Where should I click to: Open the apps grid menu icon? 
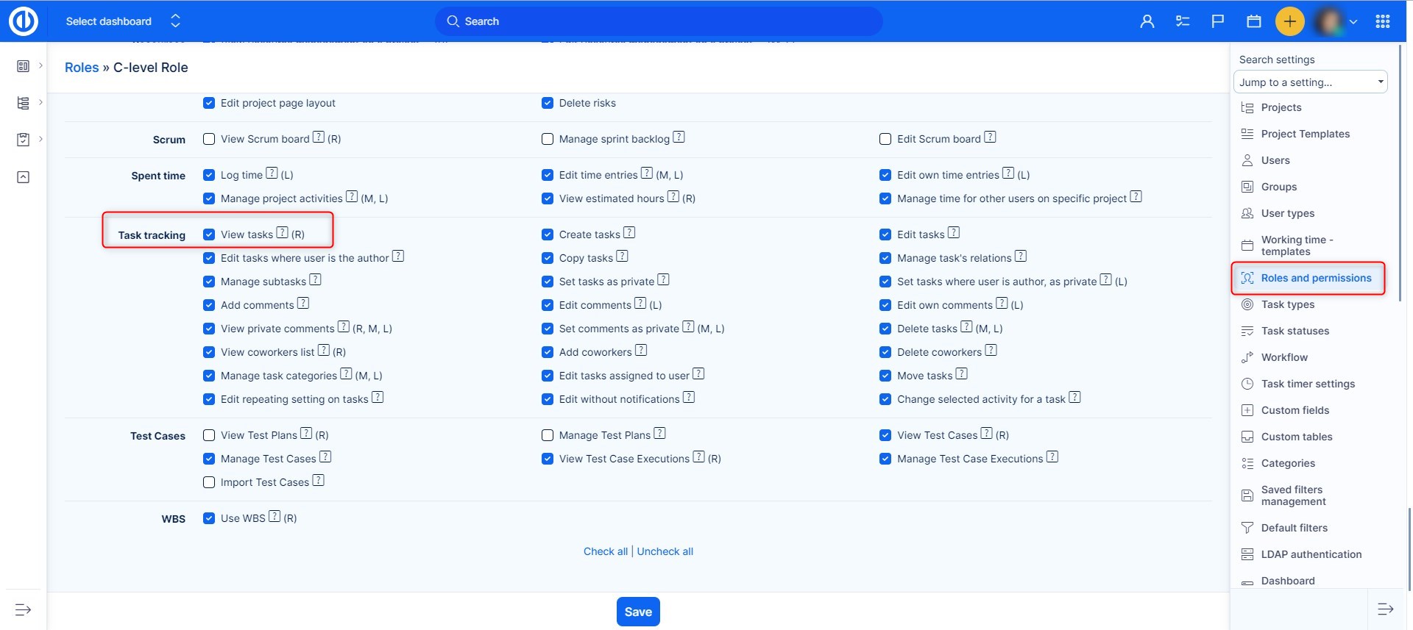point(1382,21)
